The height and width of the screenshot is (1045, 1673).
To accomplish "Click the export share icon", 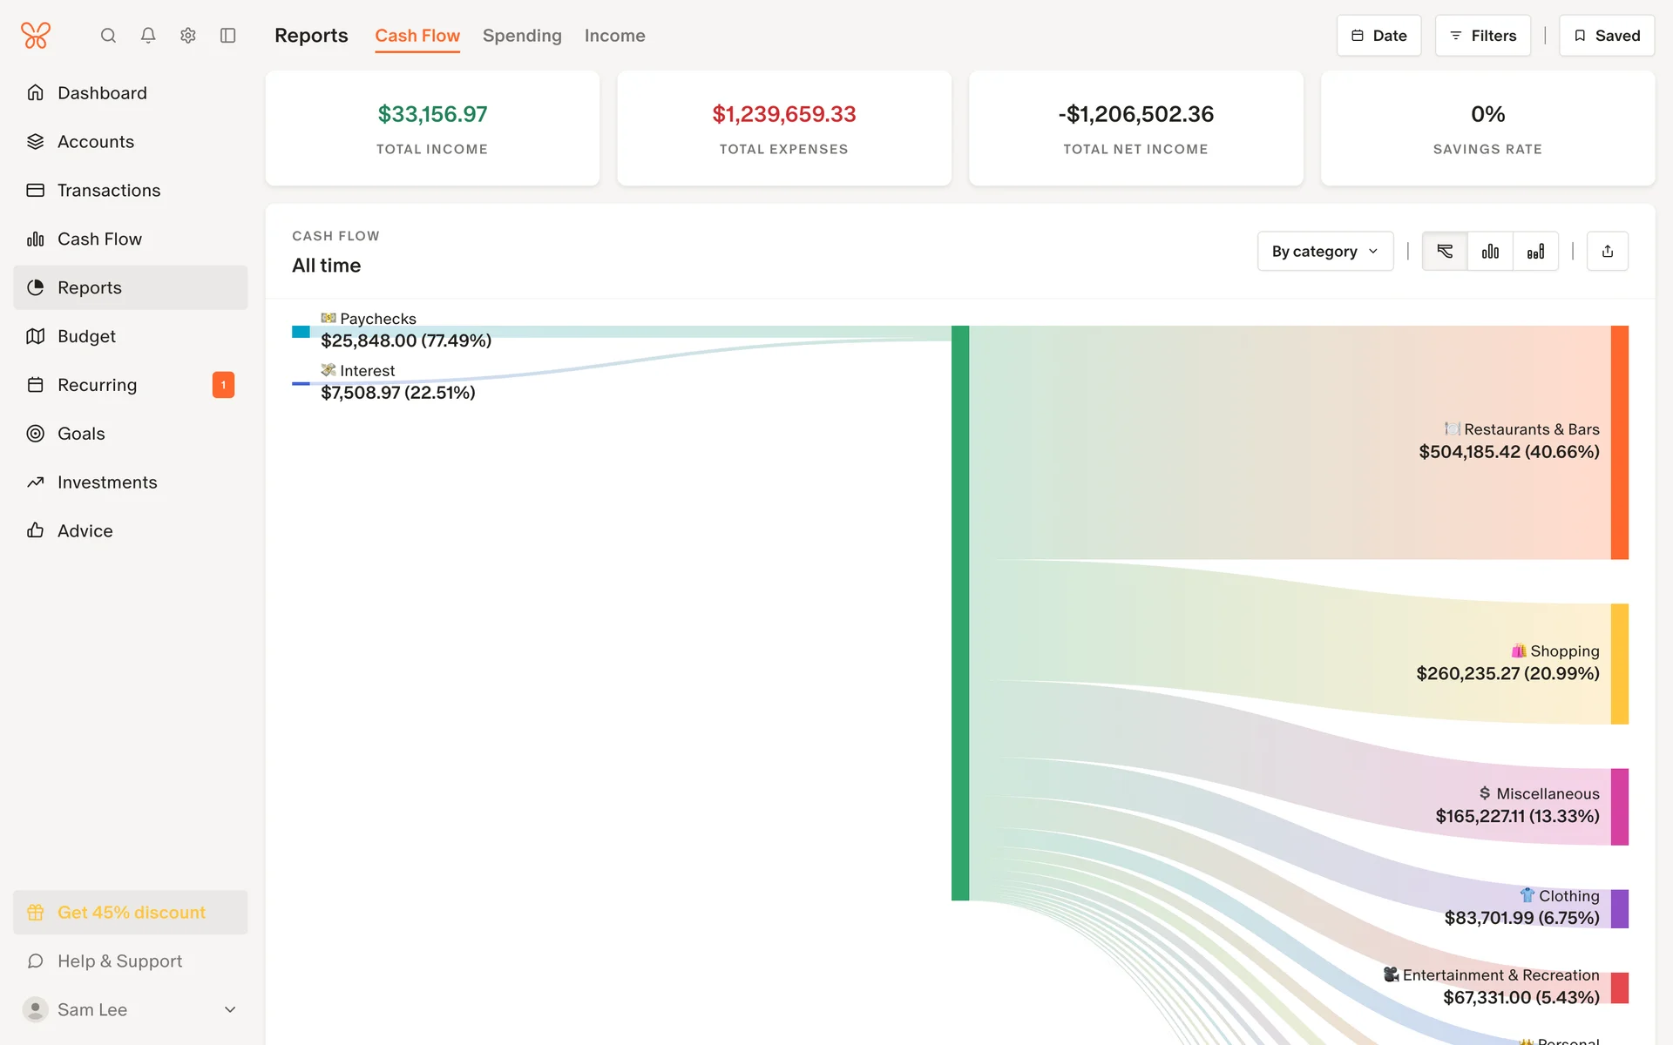I will tap(1608, 252).
